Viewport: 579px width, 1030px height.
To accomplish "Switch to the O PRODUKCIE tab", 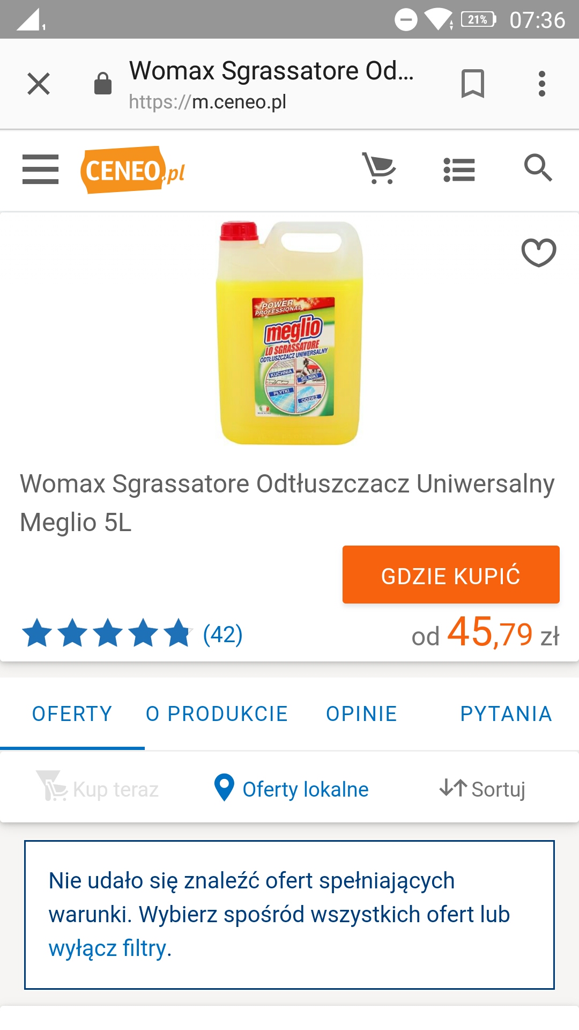I will 217,714.
